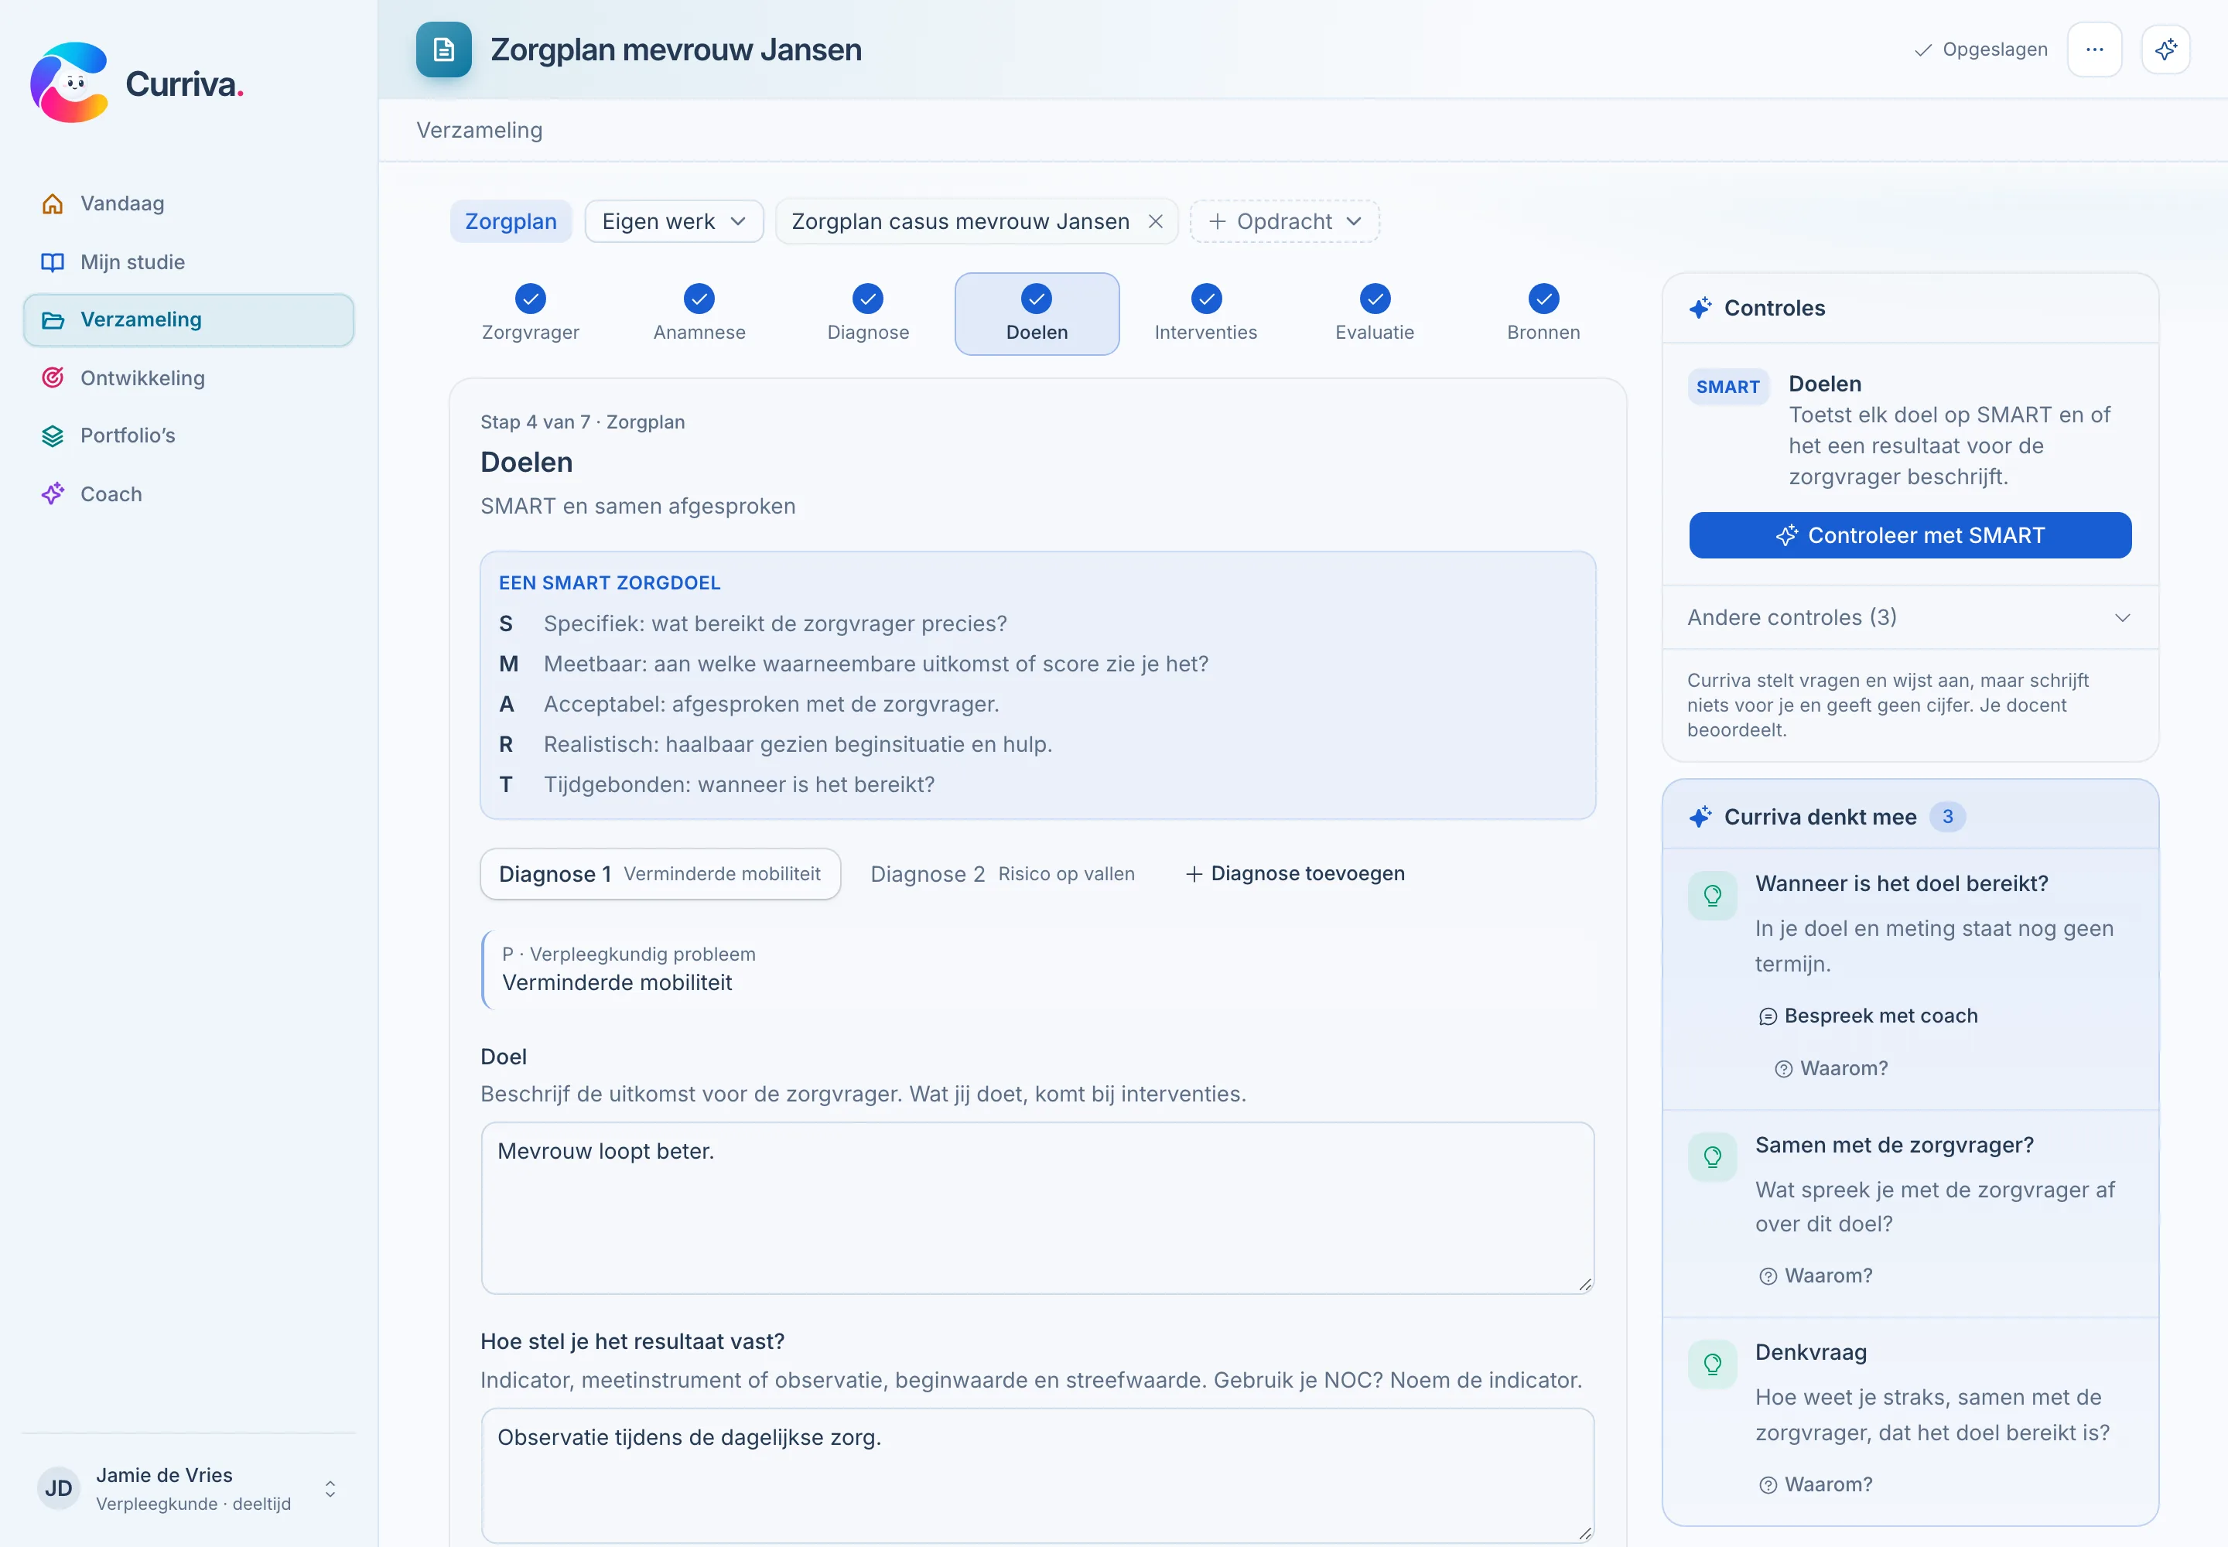The image size is (2228, 1547).
Task: Click Waarom? under Samen met de zorgvrager
Action: point(1816,1276)
